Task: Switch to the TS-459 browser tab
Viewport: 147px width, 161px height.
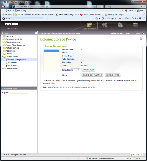Action: point(22,19)
